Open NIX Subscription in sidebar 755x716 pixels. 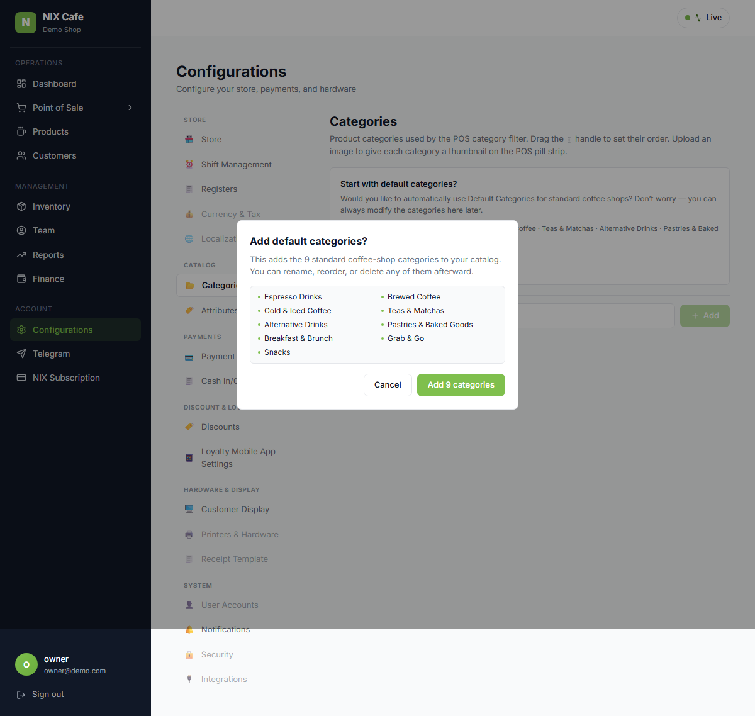pyautogui.click(x=75, y=378)
